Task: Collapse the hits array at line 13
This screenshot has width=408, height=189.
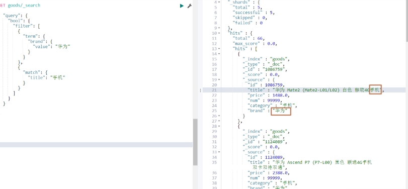Action: tap(219, 49)
